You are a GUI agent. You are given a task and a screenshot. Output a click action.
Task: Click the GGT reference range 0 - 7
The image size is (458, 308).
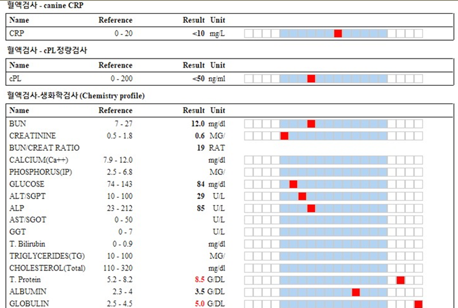[x=125, y=232]
